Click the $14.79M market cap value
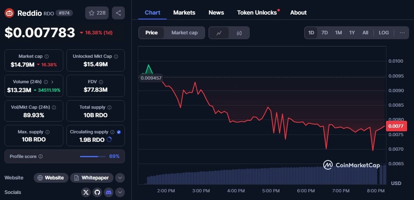This screenshot has width=414, height=200. click(23, 65)
